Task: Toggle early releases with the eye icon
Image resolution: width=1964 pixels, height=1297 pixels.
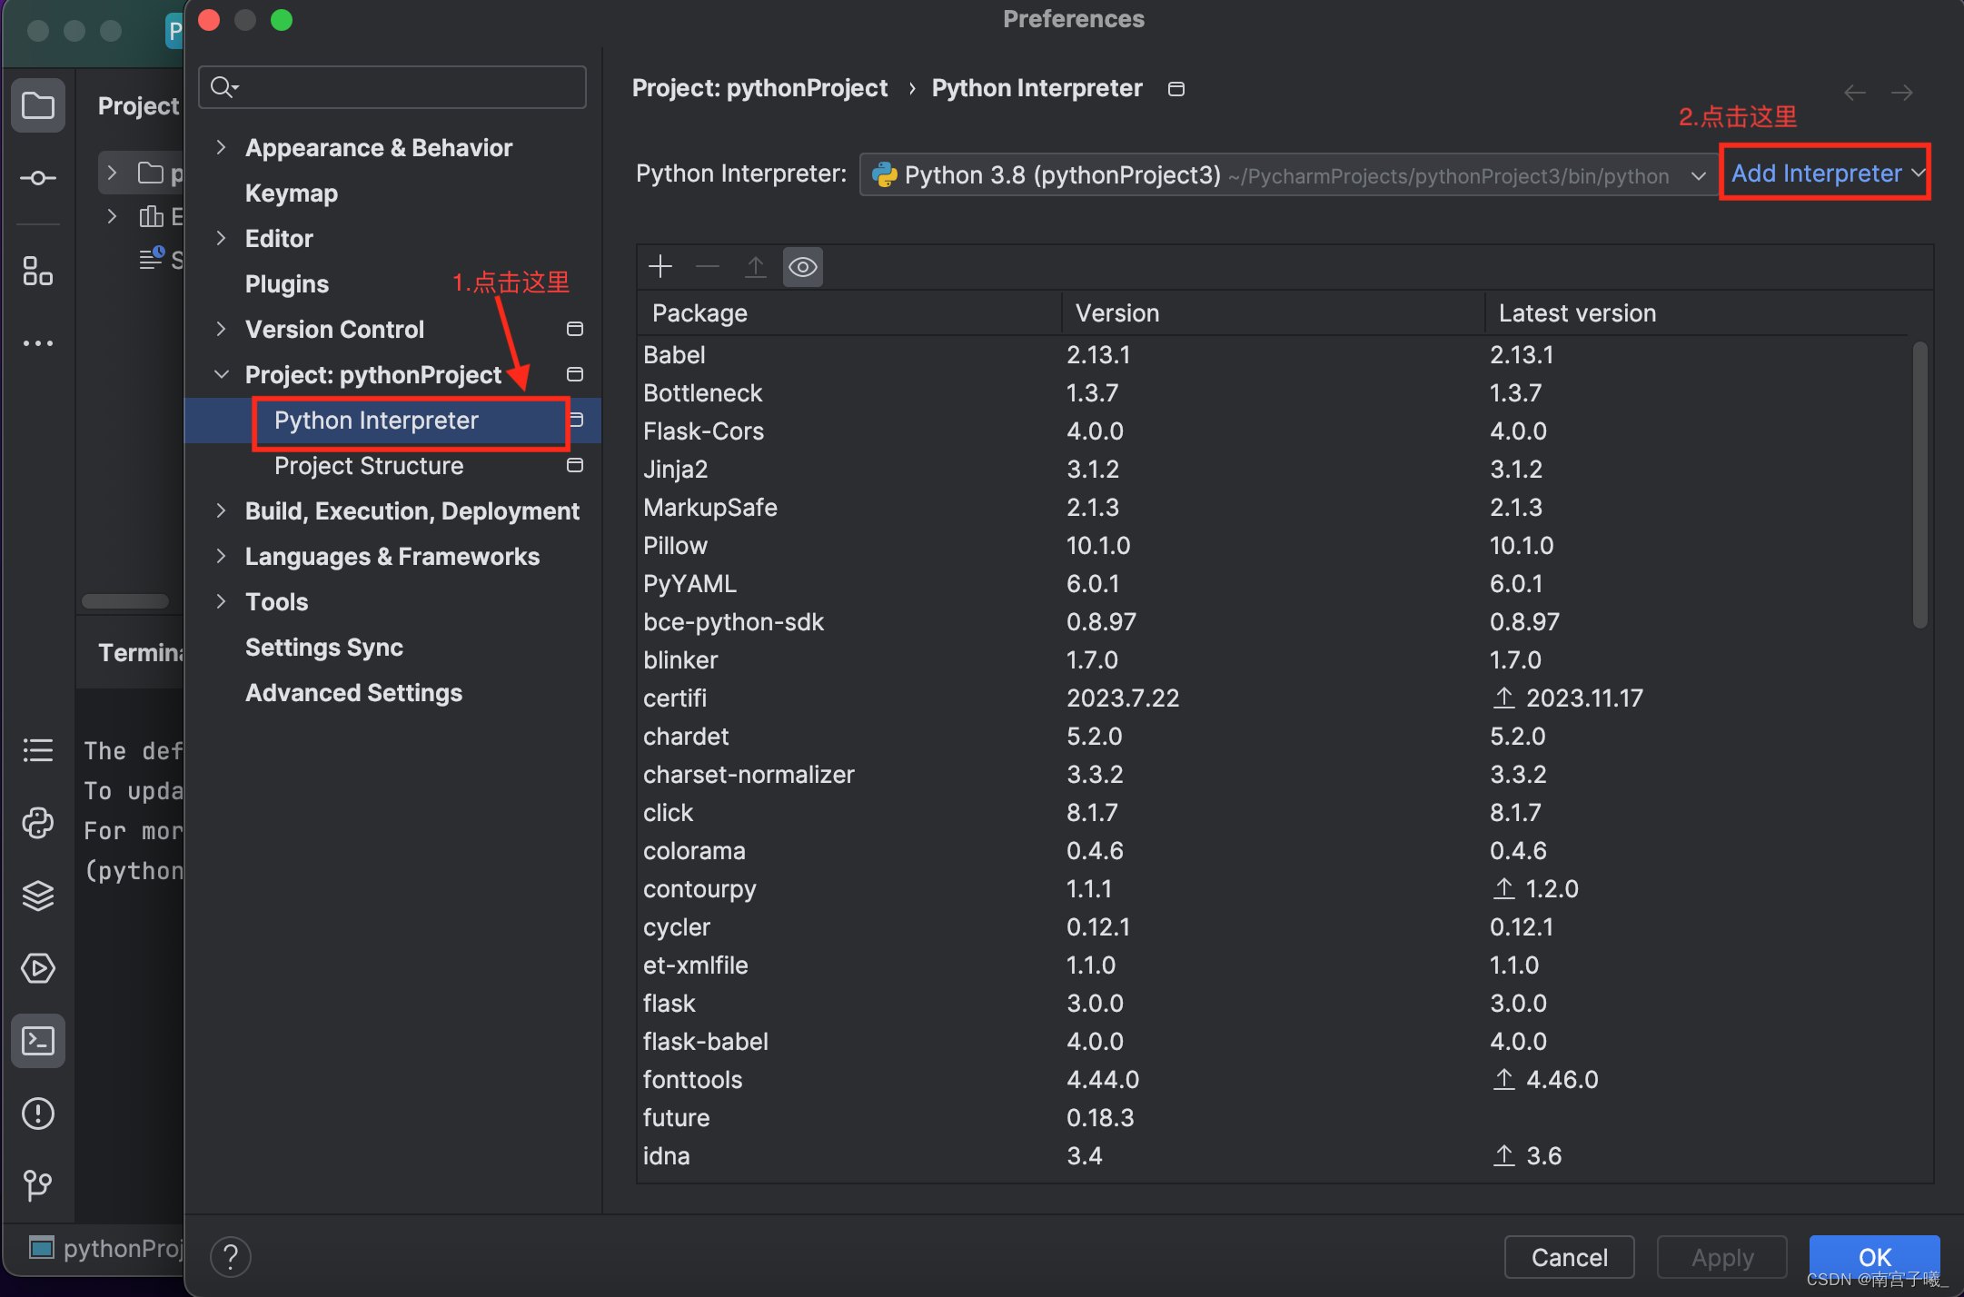Action: [802, 266]
